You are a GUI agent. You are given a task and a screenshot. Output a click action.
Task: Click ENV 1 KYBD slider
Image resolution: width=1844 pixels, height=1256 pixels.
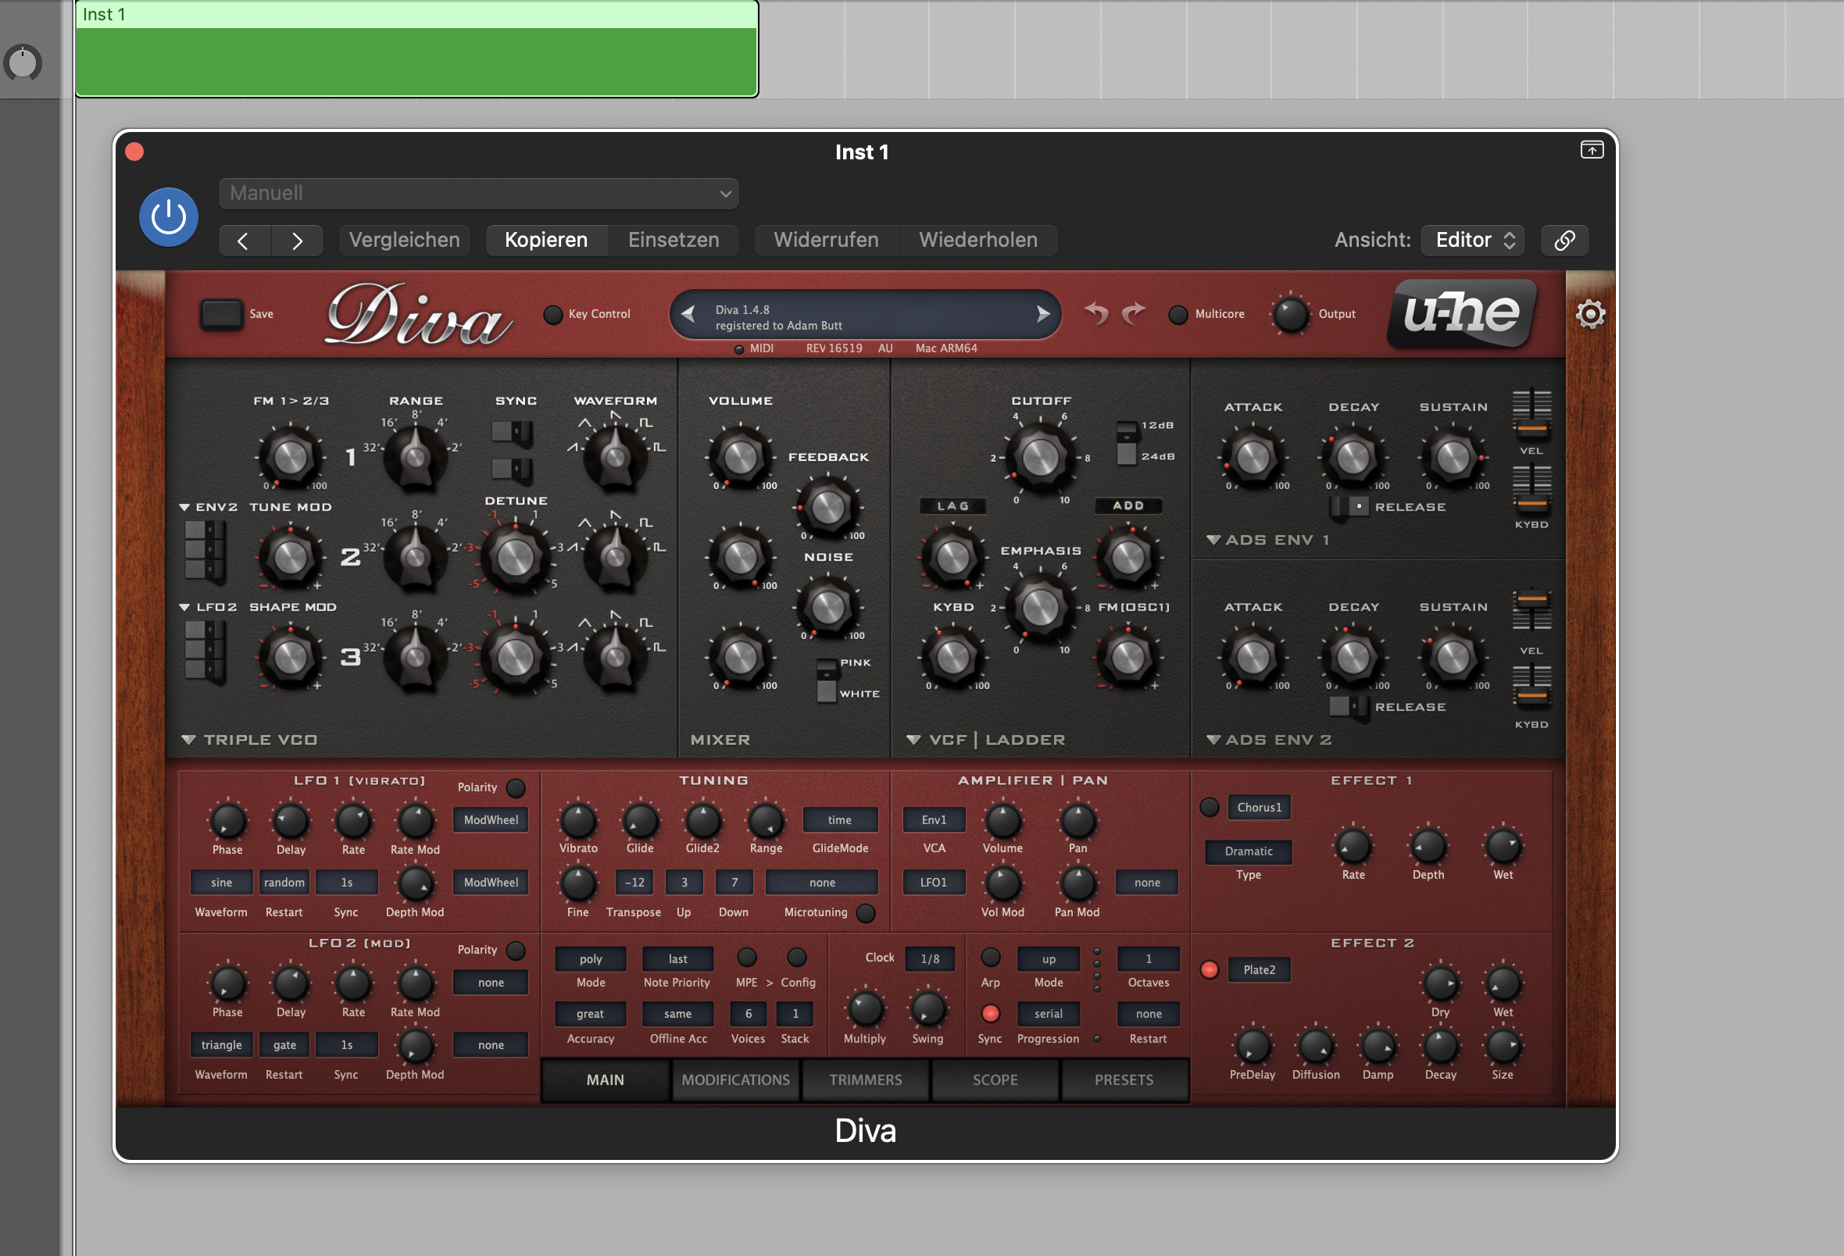click(1531, 491)
